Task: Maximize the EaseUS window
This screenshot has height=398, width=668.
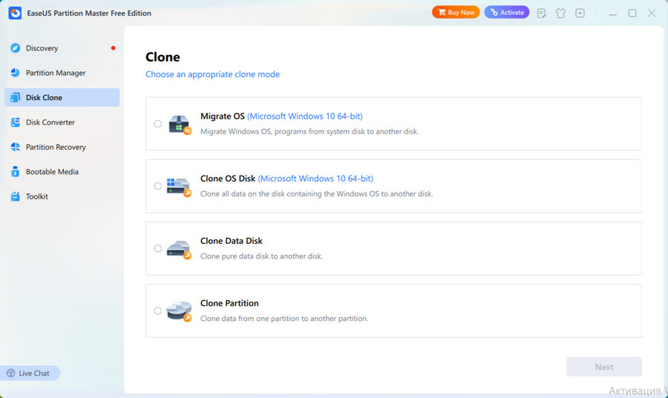Action: pos(632,13)
